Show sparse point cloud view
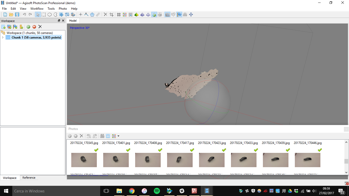The image size is (349, 196). coord(119,15)
